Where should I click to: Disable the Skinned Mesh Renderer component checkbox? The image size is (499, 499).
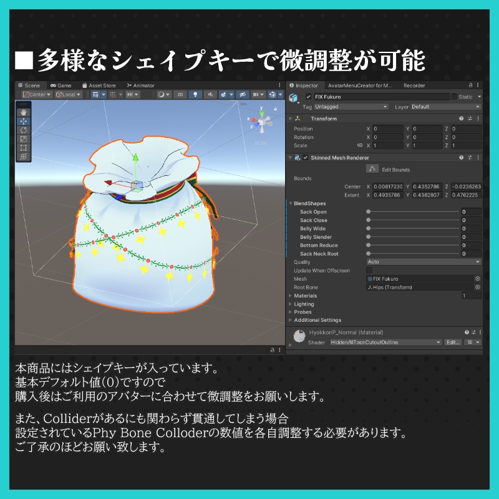306,158
